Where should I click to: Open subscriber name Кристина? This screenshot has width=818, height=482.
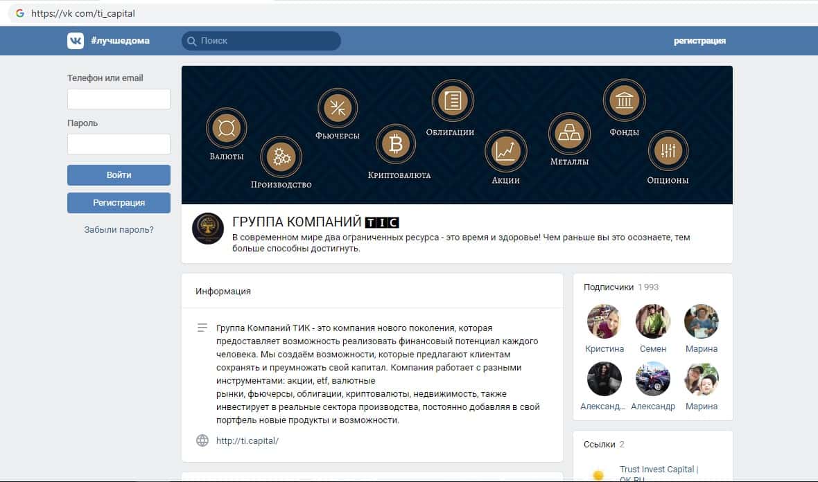pyautogui.click(x=604, y=348)
